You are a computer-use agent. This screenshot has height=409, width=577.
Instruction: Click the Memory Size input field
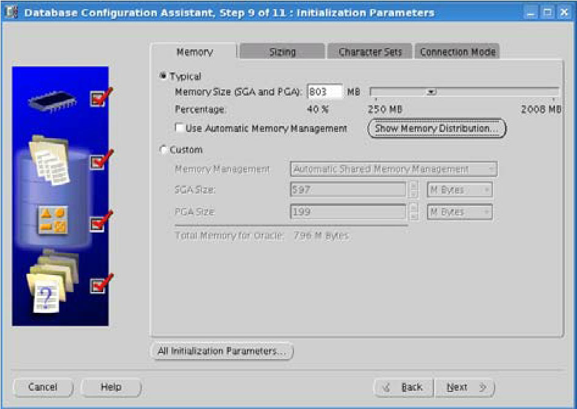click(x=324, y=92)
